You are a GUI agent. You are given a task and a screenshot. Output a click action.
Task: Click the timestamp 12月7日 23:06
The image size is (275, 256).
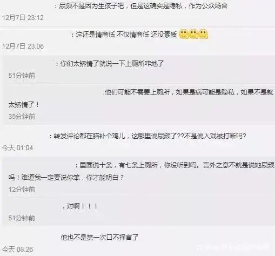(23, 46)
